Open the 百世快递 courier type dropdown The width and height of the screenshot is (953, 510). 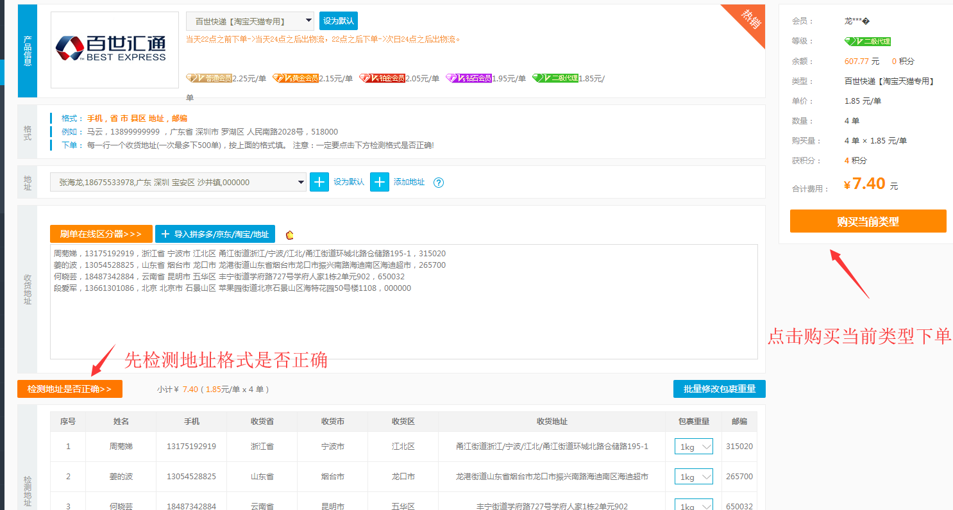[x=250, y=21]
